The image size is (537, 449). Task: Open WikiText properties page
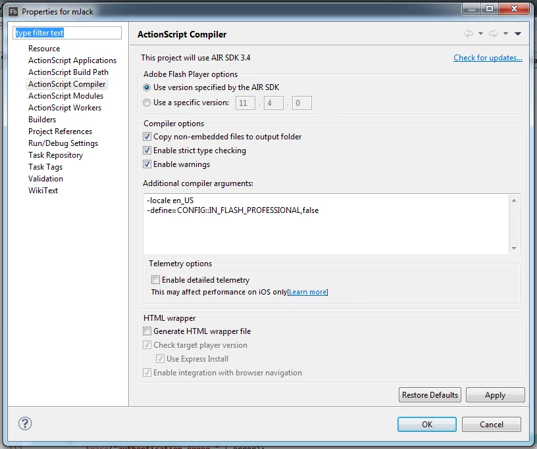[43, 191]
